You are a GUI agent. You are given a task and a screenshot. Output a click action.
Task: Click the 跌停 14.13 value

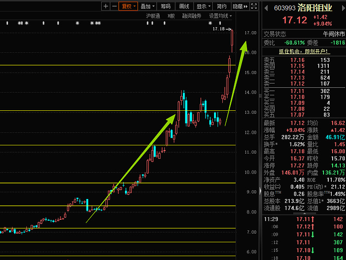click(x=338, y=166)
